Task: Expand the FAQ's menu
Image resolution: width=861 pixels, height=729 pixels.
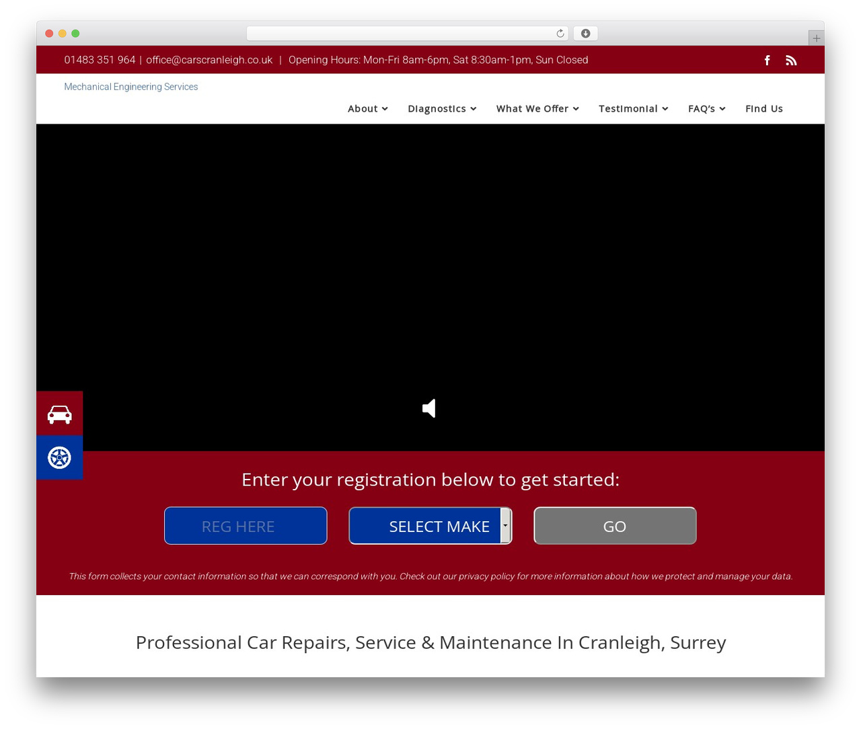Action: click(706, 109)
